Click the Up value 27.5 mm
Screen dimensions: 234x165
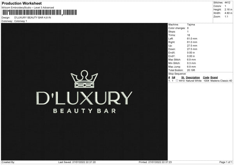(x=192, y=46)
